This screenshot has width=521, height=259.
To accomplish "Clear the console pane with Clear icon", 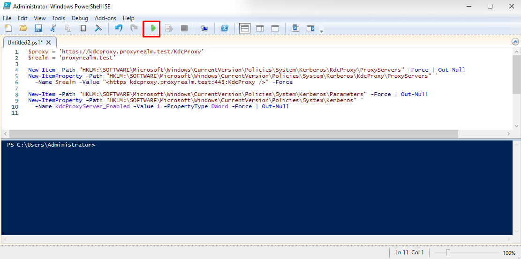I will point(98,28).
